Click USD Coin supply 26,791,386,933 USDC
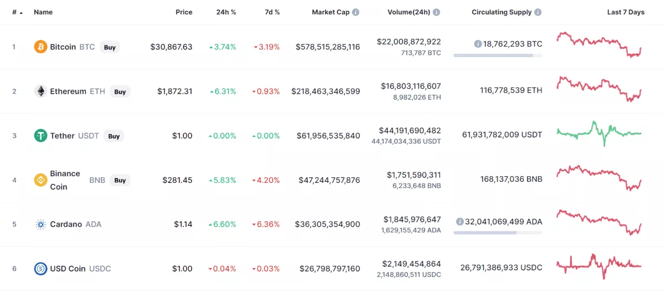This screenshot has width=665, height=291. (501, 267)
